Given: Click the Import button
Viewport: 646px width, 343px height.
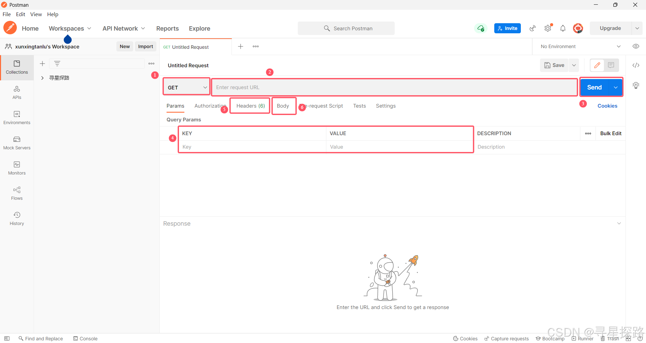Looking at the screenshot, I should click(x=146, y=46).
